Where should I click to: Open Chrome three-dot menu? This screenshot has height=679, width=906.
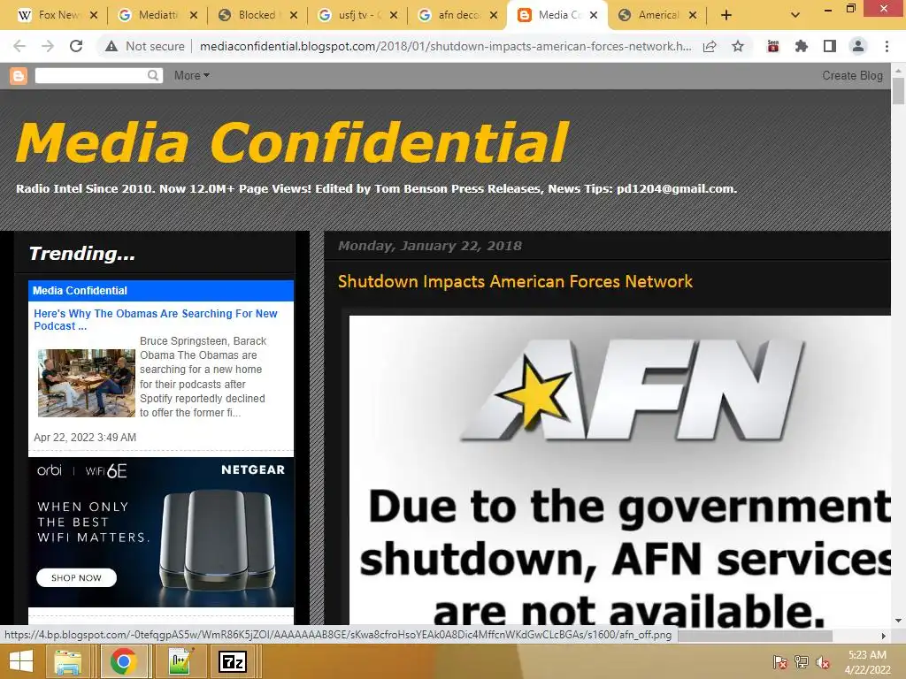point(887,46)
